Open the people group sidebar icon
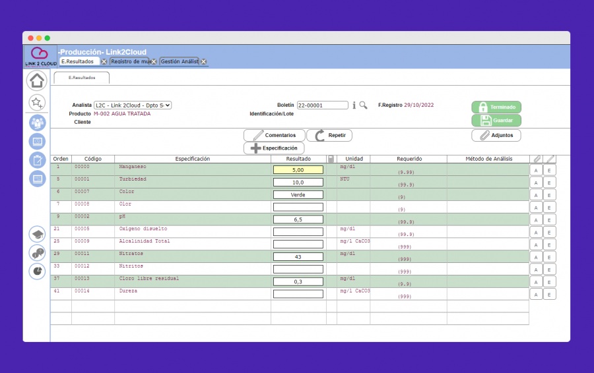 37,123
